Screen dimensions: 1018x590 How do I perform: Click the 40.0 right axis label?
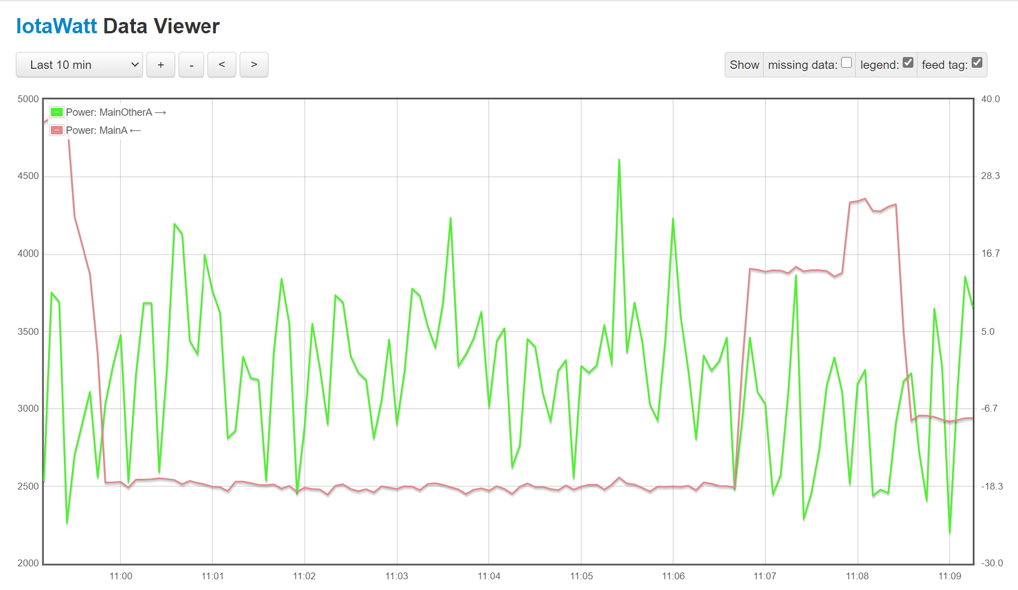(990, 99)
